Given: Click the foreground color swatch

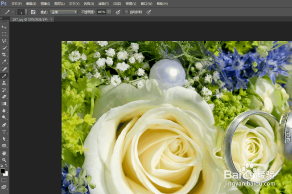Looking at the screenshot, I should (x=2, y=171).
